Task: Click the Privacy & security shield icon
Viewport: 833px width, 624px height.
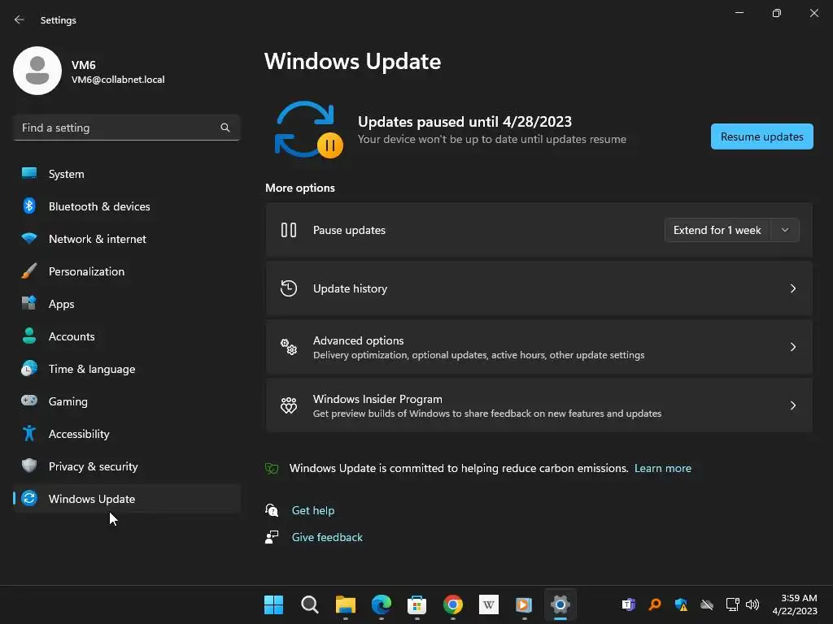Action: 29,466
